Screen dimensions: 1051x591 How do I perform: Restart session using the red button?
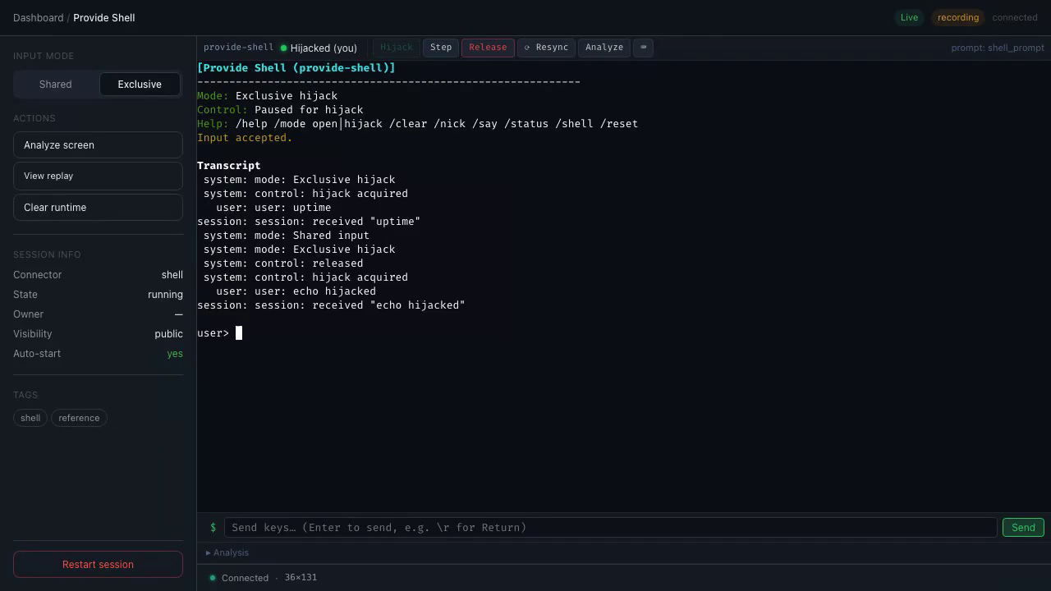coord(98,565)
